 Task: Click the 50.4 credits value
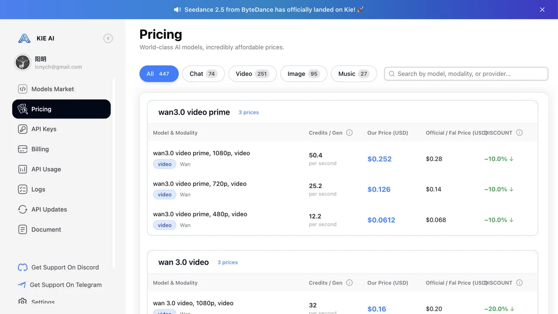pyautogui.click(x=316, y=155)
